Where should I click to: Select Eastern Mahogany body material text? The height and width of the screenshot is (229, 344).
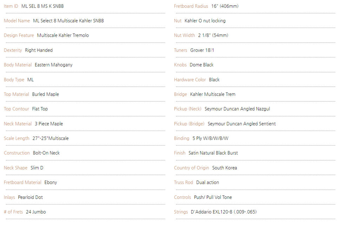tap(54, 65)
